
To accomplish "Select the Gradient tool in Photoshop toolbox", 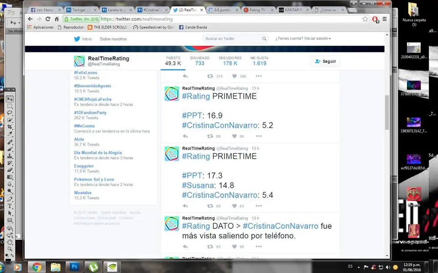I will coord(10,177).
